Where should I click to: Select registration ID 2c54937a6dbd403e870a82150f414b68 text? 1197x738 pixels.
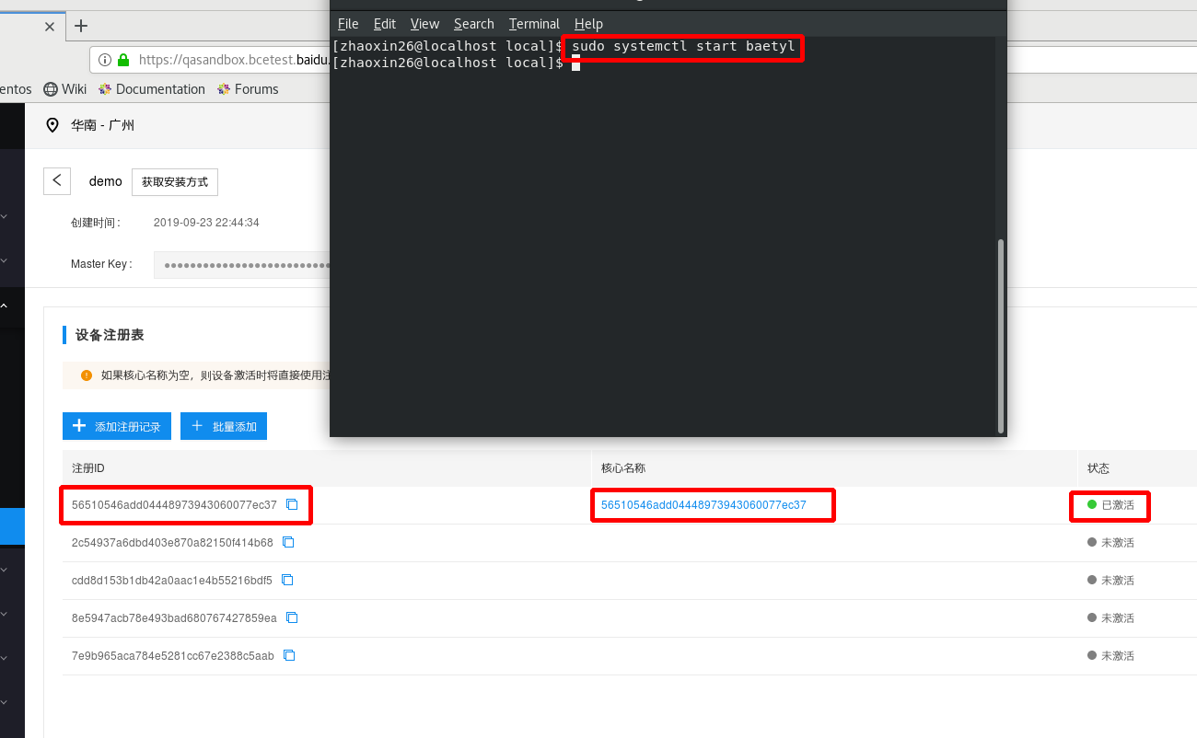pos(172,543)
